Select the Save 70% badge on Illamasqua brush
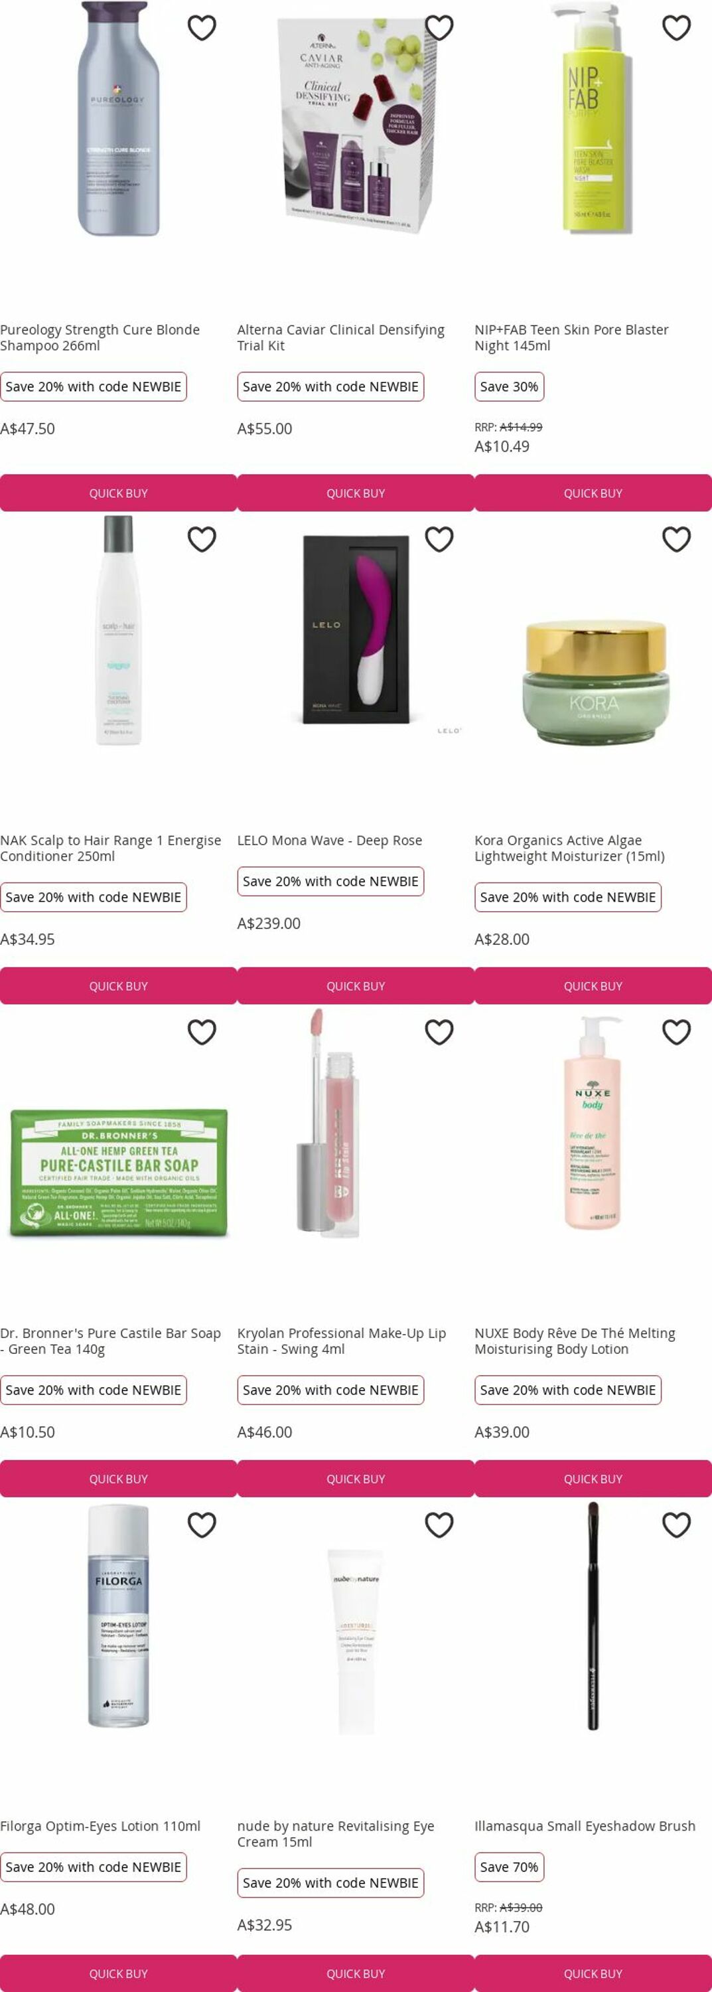This screenshot has width=712, height=1992. (510, 1867)
